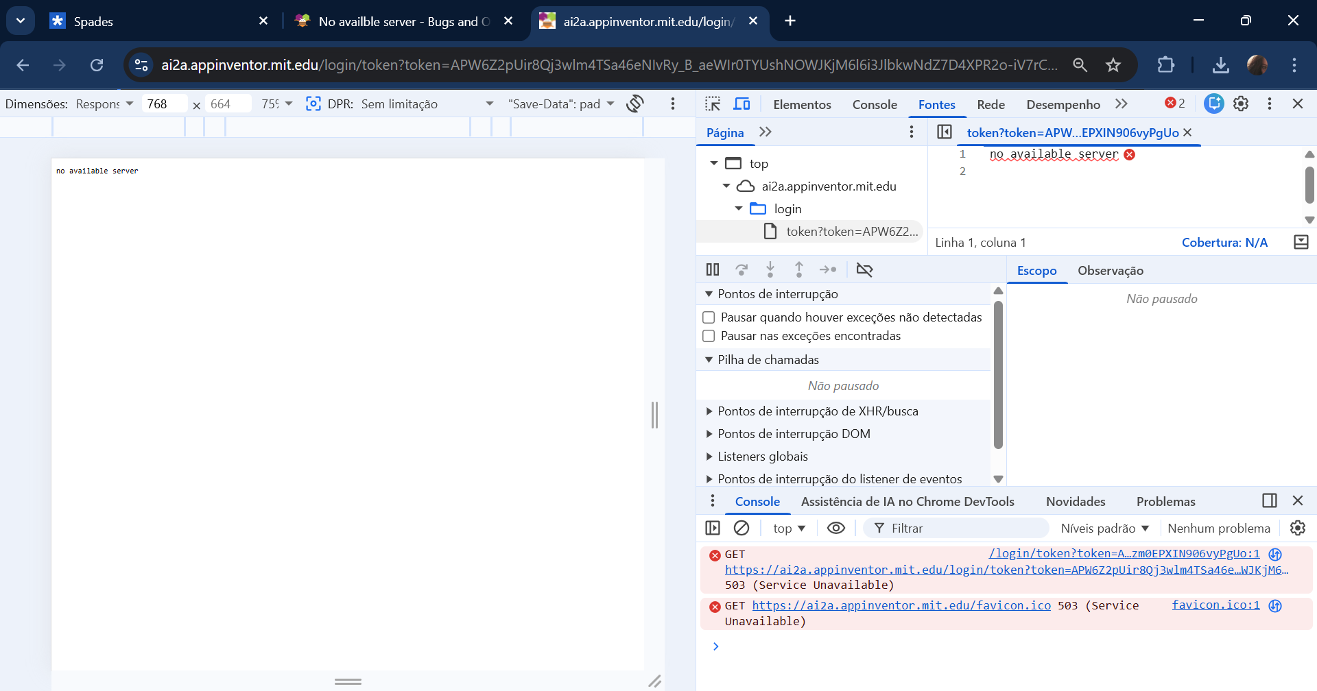1317x691 pixels.
Task: Enable pause on uncaught exceptions
Action: pos(709,317)
